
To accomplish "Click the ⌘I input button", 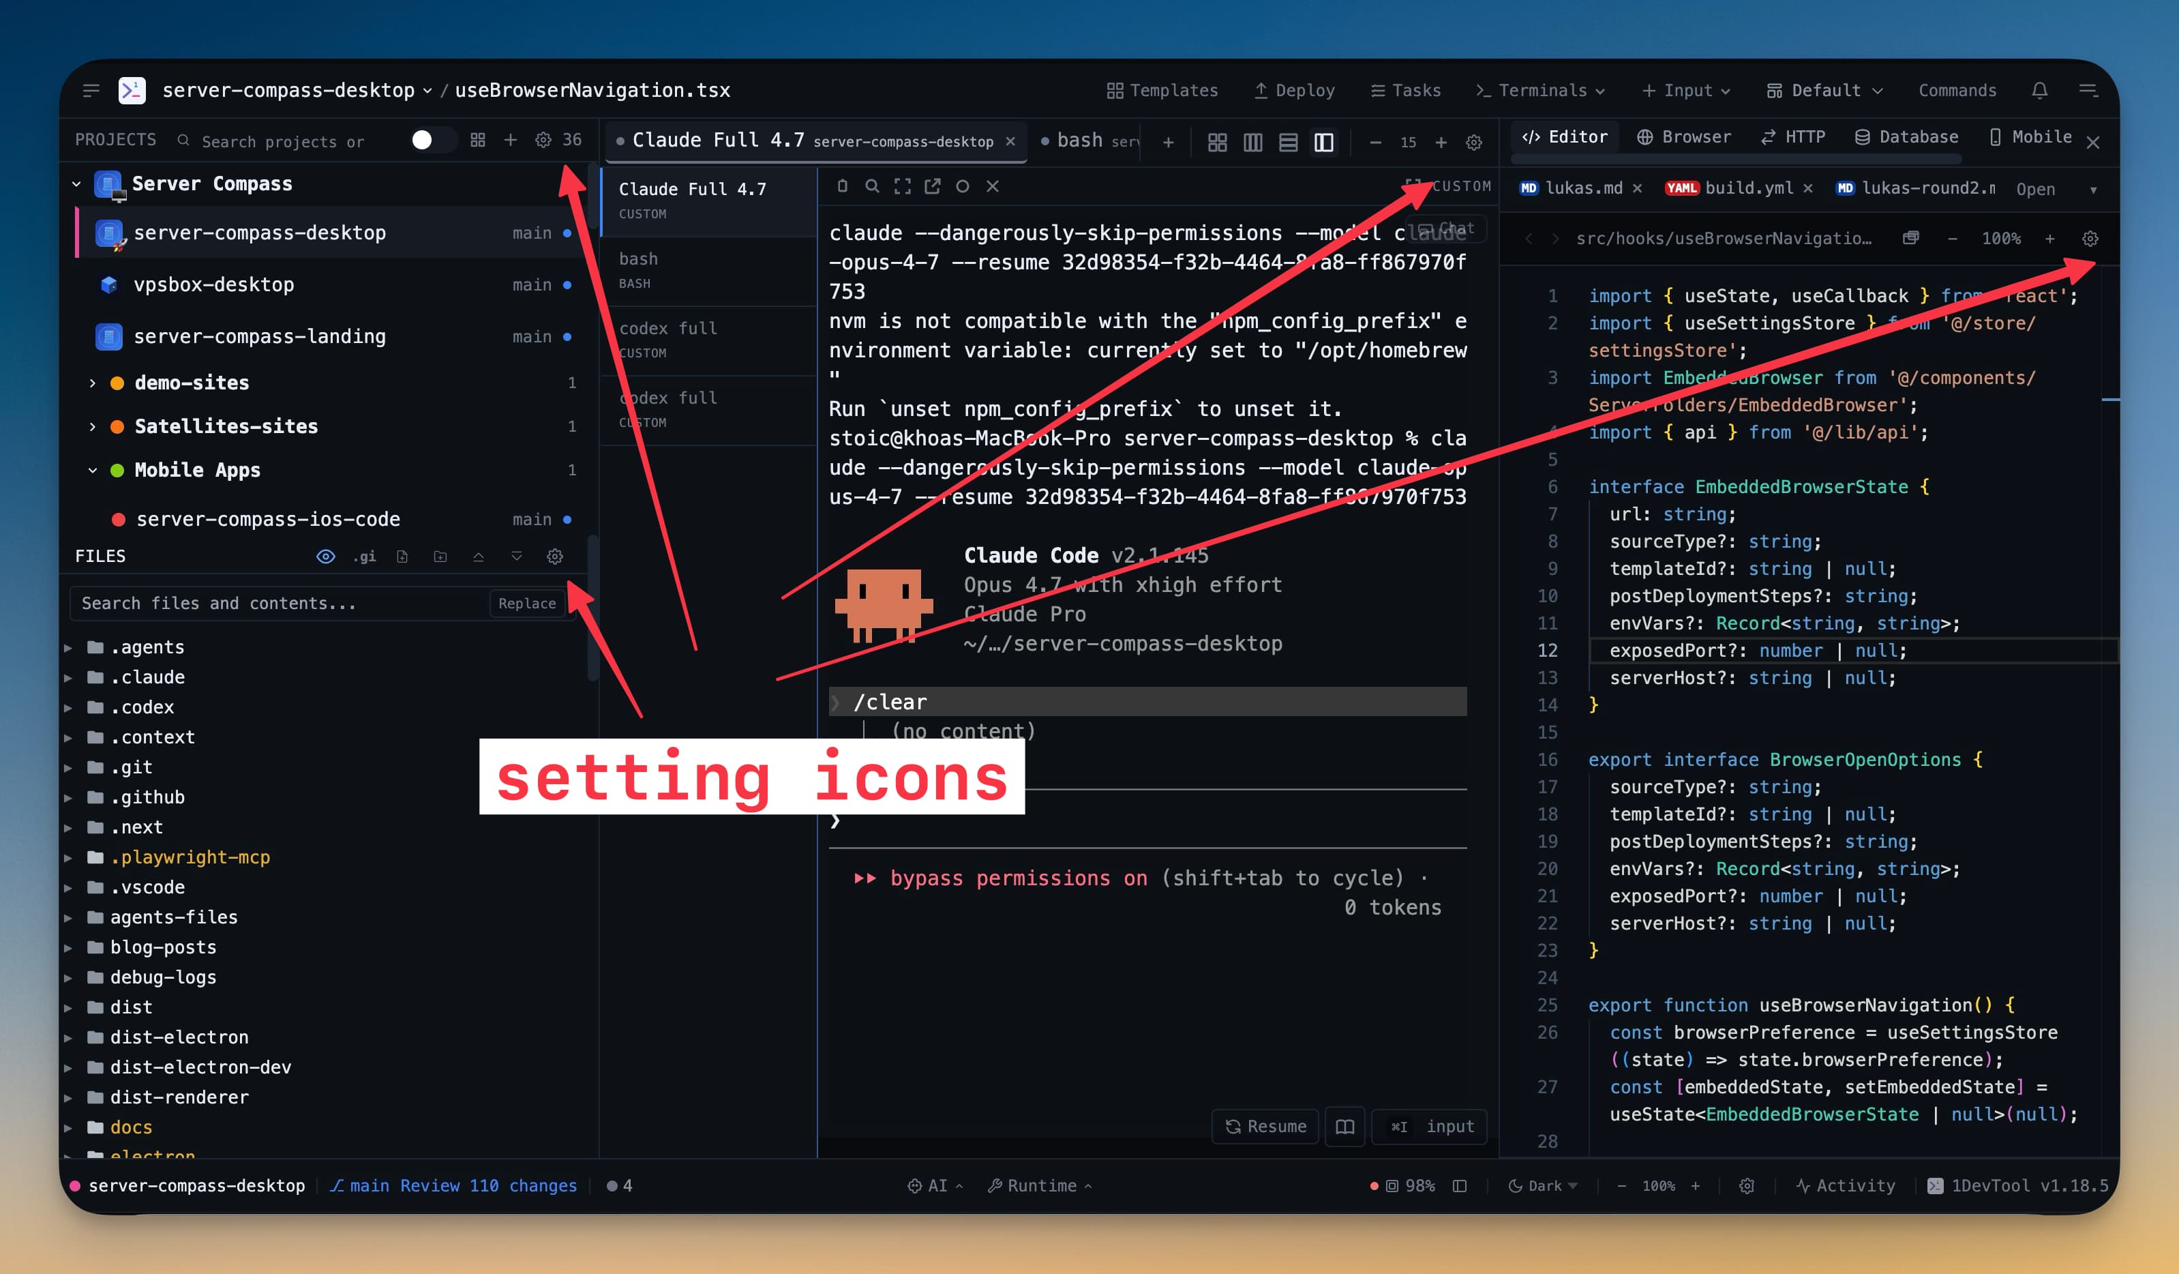I will [x=1429, y=1126].
